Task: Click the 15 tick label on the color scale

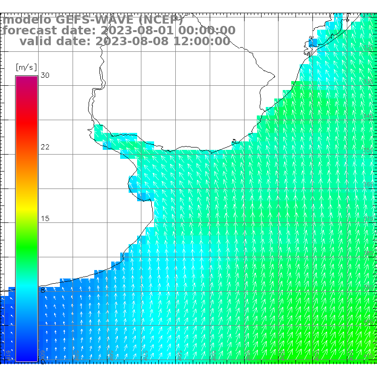Action: point(45,219)
